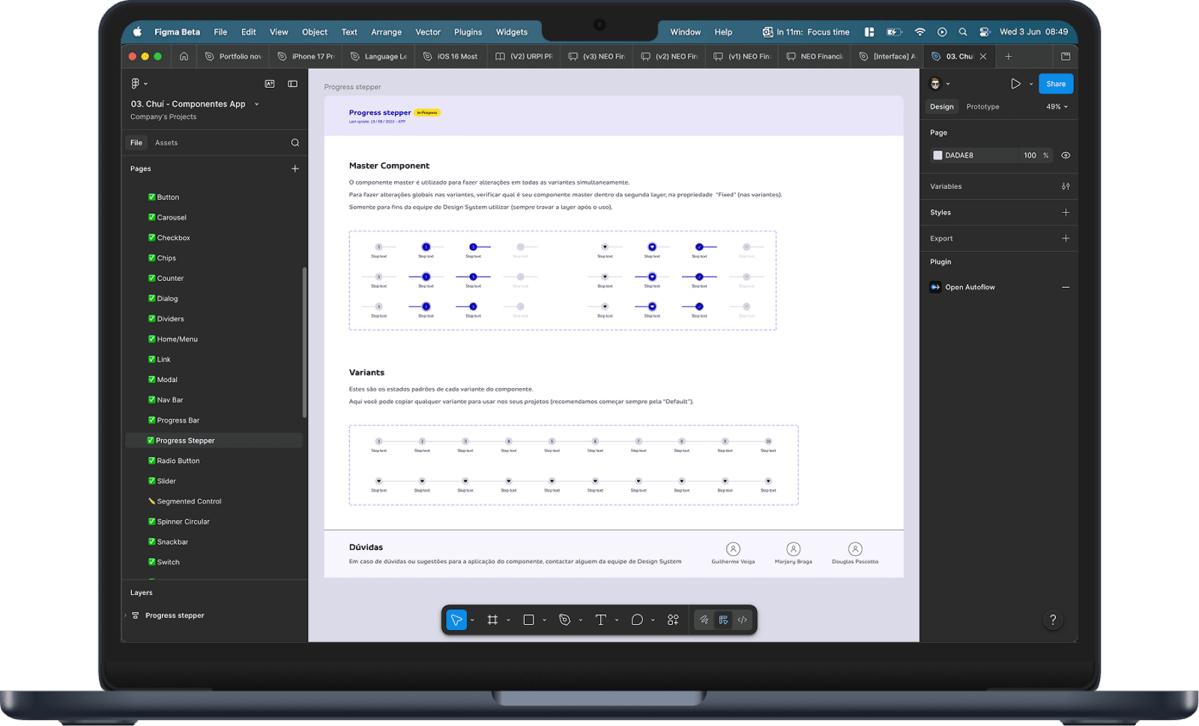Switch to Assets tab
The width and height of the screenshot is (1199, 726).
coord(166,142)
